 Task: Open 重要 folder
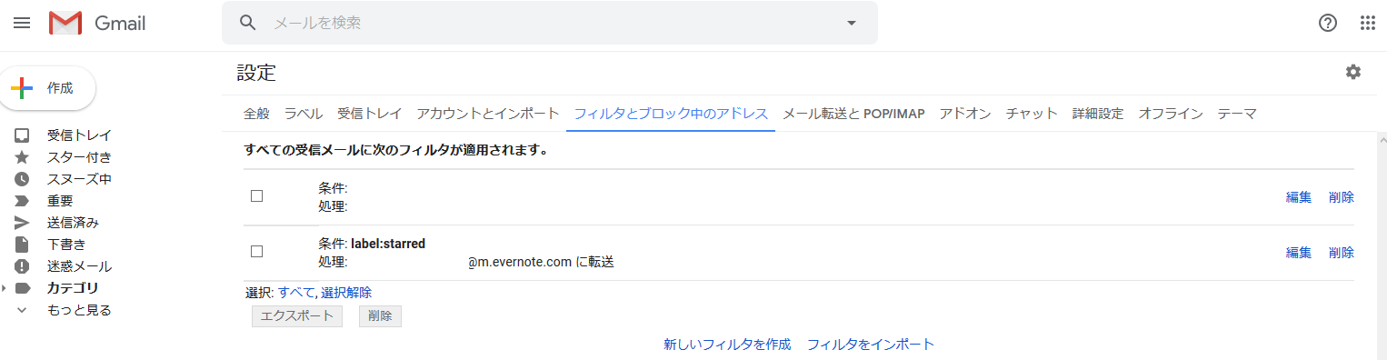click(60, 201)
